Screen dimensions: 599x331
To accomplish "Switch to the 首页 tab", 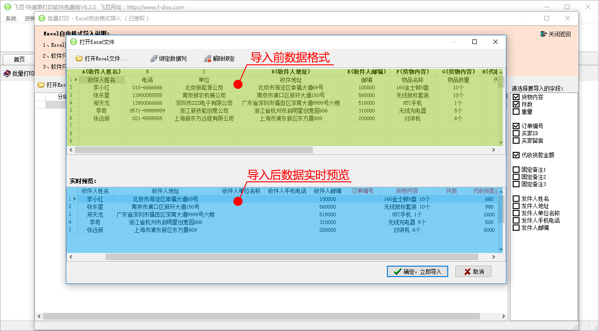I will (19, 59).
